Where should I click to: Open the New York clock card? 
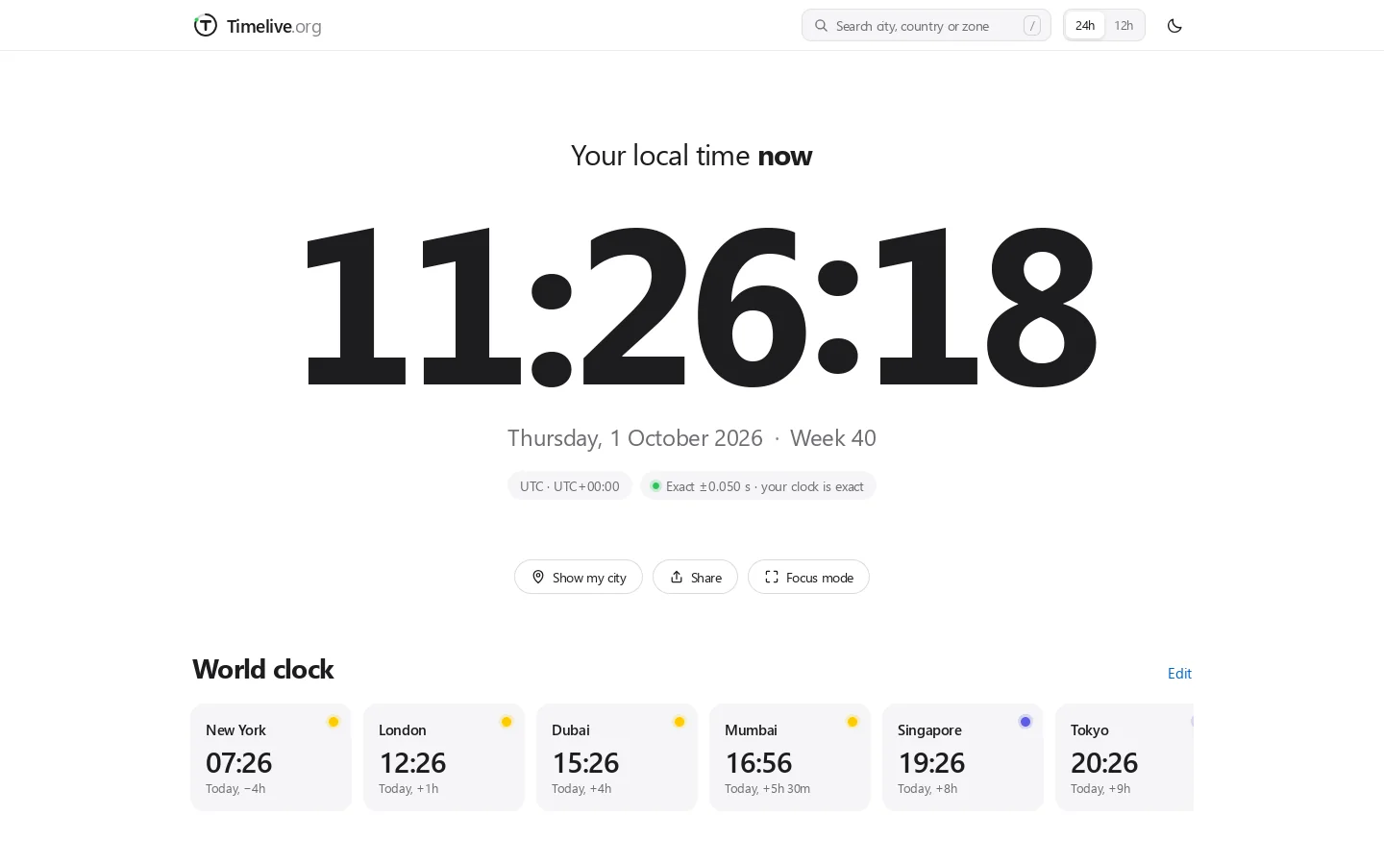pyautogui.click(x=271, y=757)
